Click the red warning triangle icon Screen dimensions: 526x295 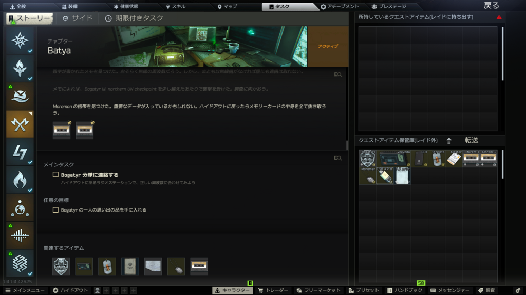pyautogui.click(x=499, y=17)
